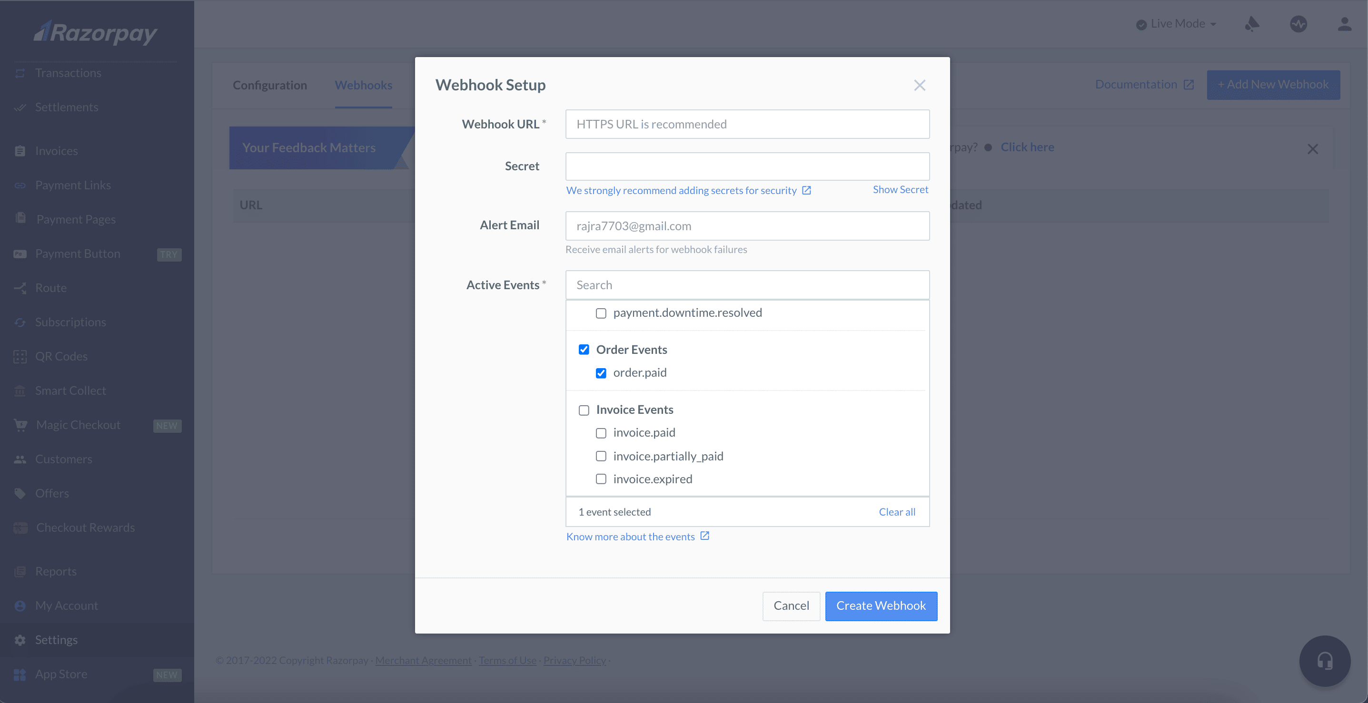Click the Webhook URL input field
This screenshot has height=703, width=1368.
[747, 124]
